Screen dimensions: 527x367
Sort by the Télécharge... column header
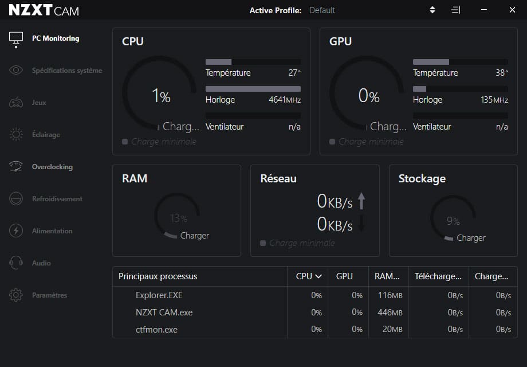point(439,276)
